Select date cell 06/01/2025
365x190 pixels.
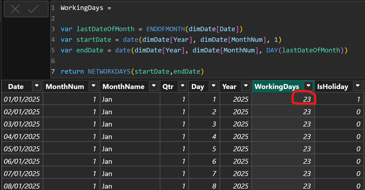[22, 161]
